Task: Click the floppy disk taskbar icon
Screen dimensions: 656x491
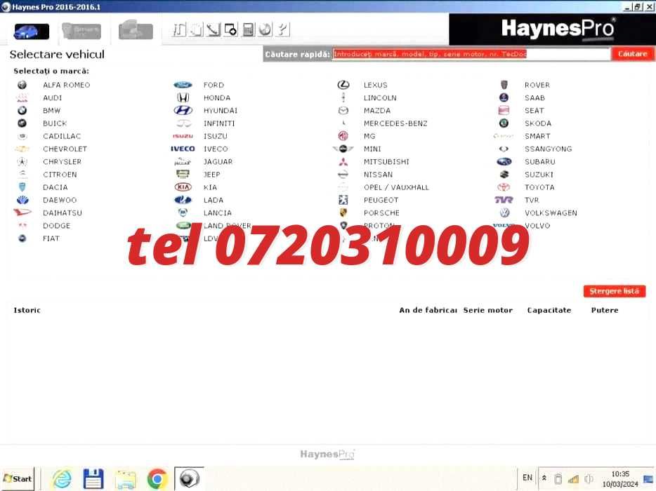Action: 93,479
